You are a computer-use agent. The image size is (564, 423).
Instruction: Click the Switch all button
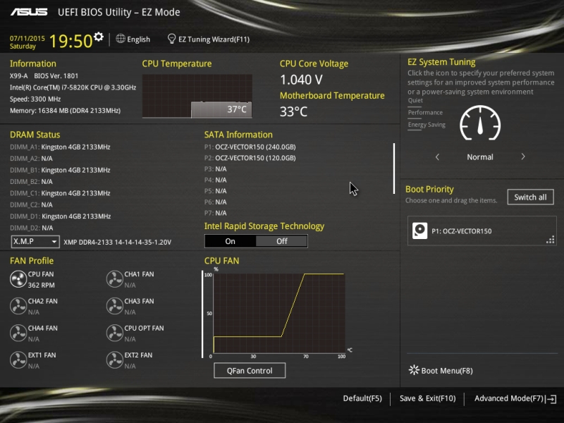(530, 197)
